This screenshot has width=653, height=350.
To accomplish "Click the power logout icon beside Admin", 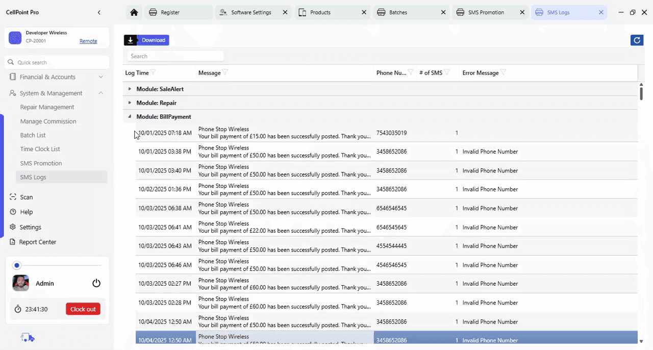I will tap(96, 283).
